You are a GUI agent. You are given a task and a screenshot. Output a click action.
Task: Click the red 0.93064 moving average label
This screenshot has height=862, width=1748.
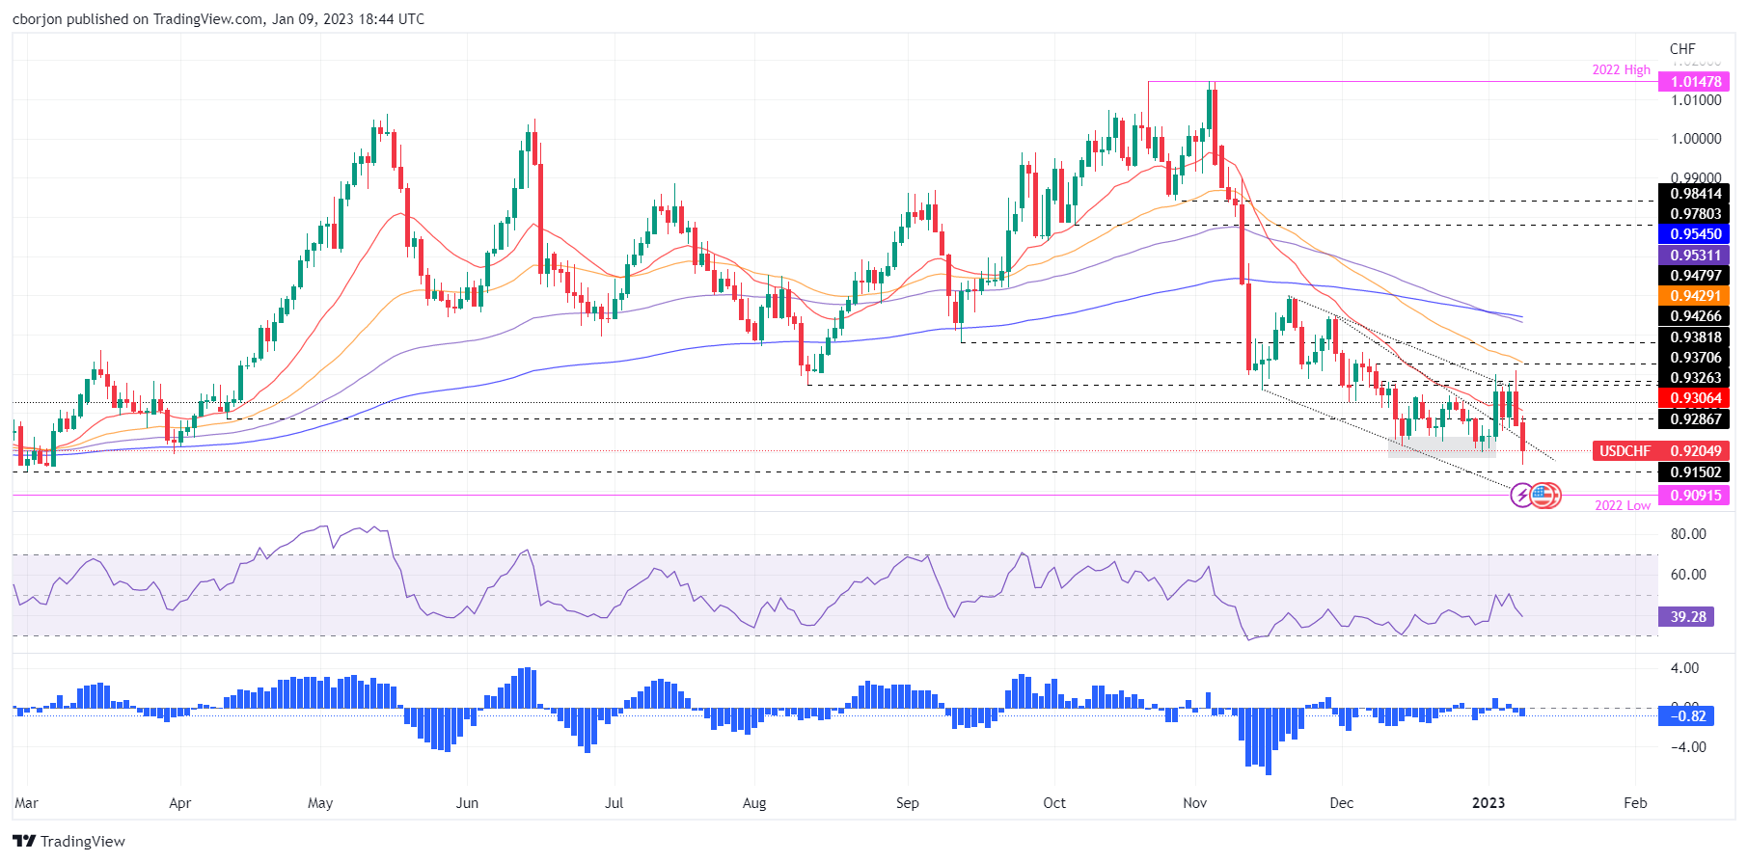(x=1694, y=398)
